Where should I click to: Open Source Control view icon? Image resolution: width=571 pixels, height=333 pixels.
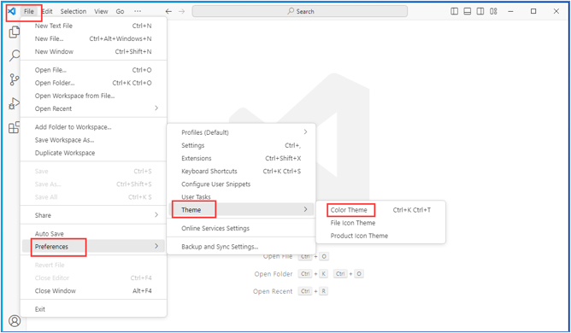point(15,79)
